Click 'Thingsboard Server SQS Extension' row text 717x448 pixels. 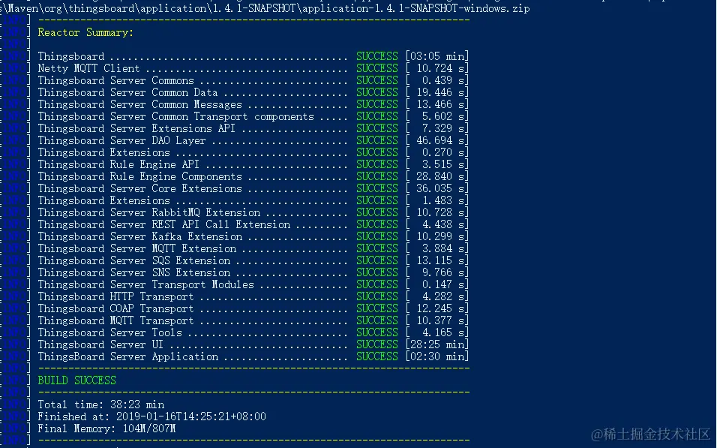pyautogui.click(x=134, y=260)
